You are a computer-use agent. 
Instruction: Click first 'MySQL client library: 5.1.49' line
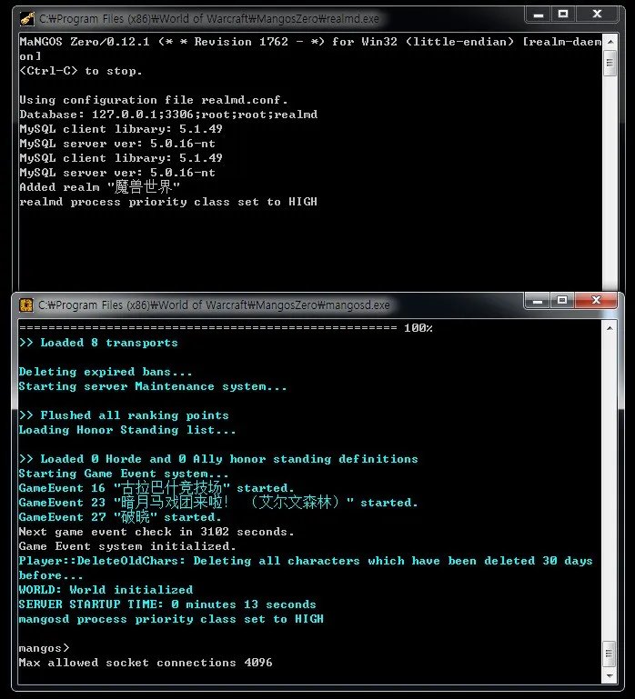pyautogui.click(x=121, y=129)
